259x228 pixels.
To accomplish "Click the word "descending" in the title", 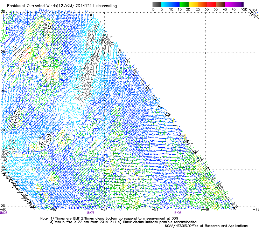I will [x=106, y=6].
